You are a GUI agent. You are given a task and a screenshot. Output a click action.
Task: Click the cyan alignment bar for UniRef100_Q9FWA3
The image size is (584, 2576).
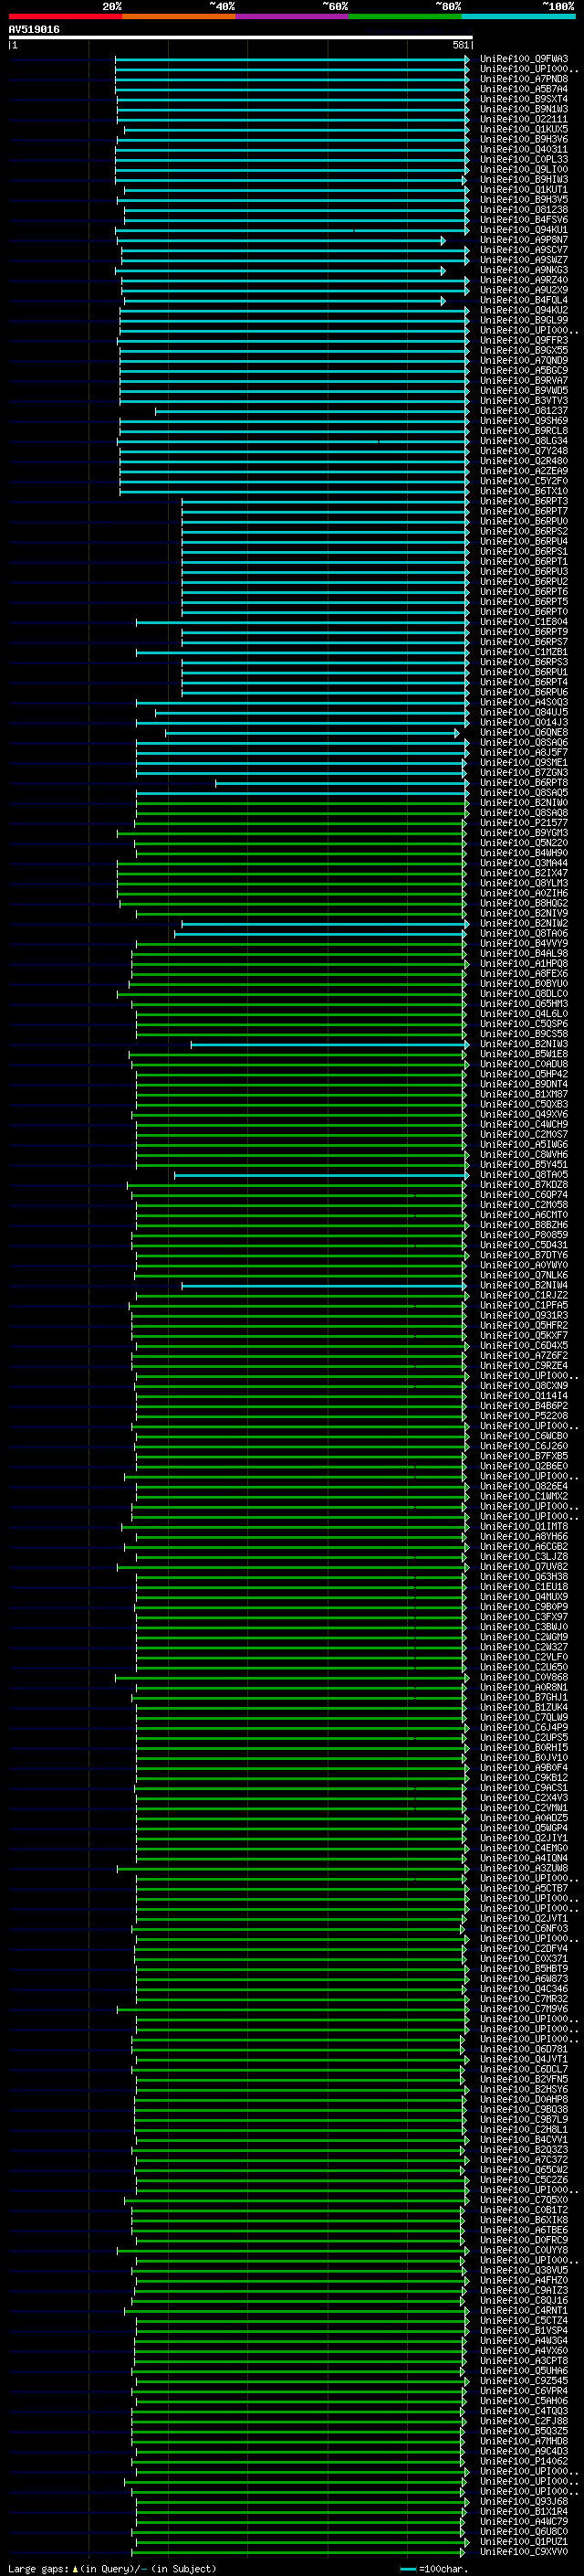pos(291,59)
